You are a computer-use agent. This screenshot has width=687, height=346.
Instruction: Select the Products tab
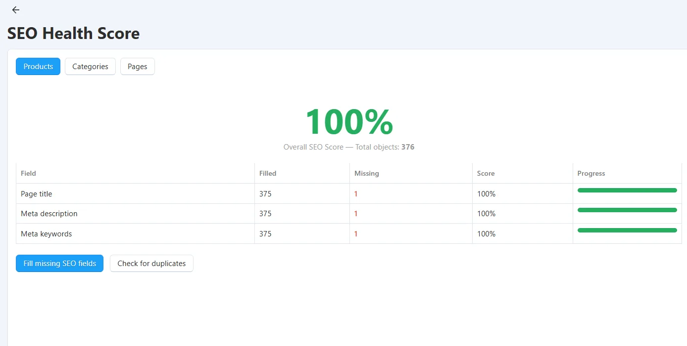click(38, 67)
